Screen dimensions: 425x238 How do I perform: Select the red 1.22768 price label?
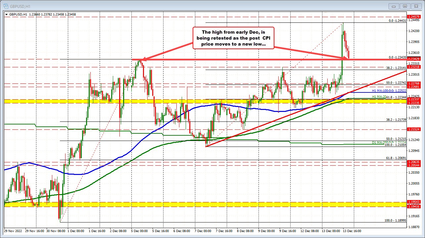tap(414, 84)
